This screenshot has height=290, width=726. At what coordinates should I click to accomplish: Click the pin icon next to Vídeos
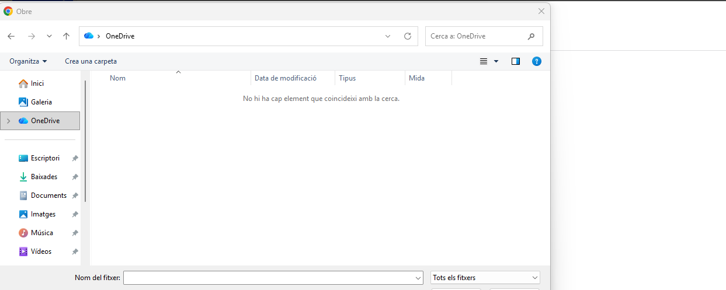[75, 252]
